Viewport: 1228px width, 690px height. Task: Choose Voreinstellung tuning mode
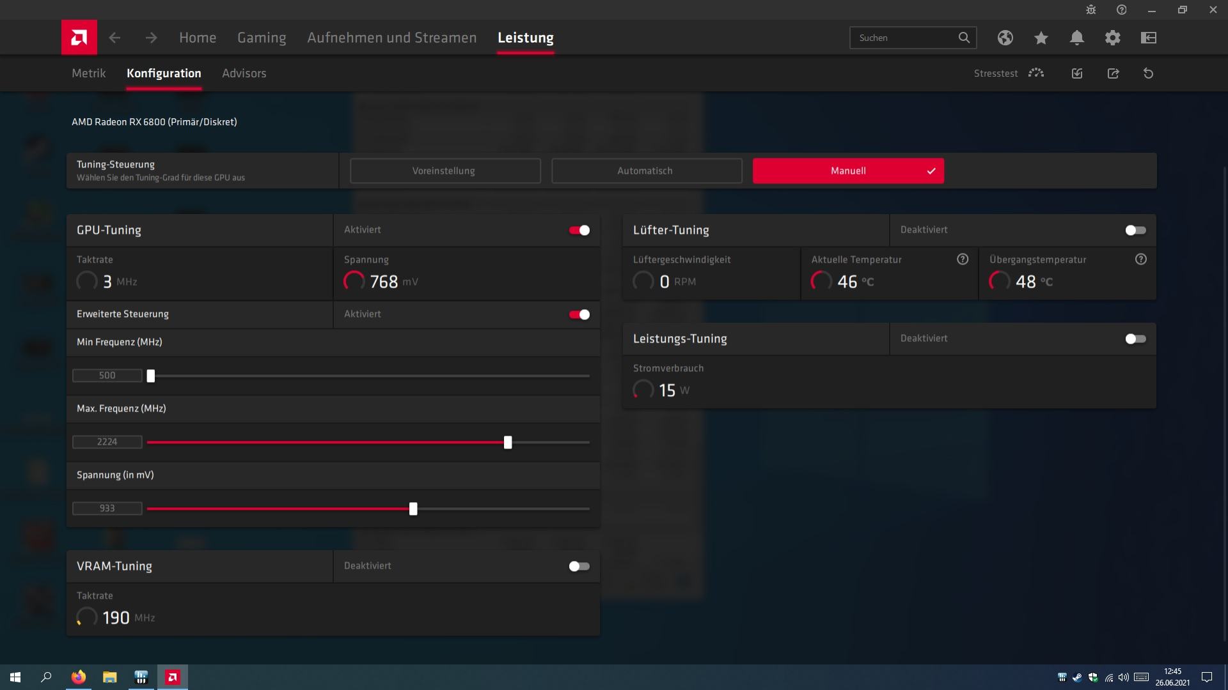coord(445,171)
